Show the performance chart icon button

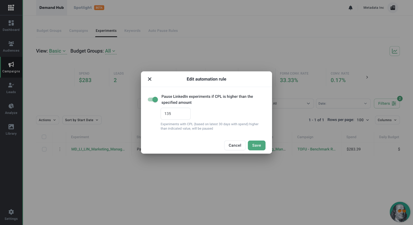click(394, 51)
